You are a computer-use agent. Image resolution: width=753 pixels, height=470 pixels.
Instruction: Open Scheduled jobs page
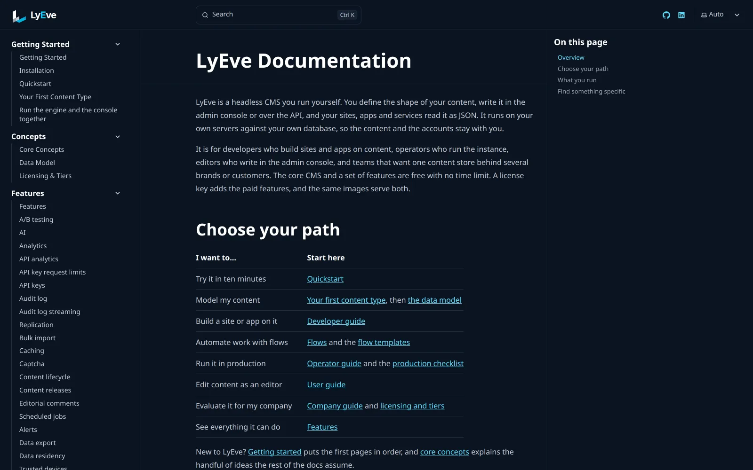click(43, 416)
